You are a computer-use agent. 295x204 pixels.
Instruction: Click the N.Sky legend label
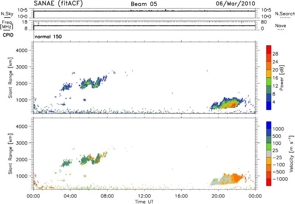pos(7,14)
